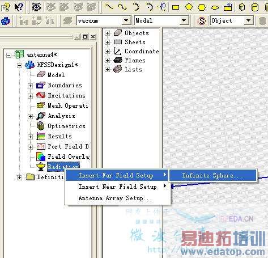Viewport: 268px width, 258px height.
Task: Collapse the HFSSDesign1 tree node
Action: pos(19,65)
